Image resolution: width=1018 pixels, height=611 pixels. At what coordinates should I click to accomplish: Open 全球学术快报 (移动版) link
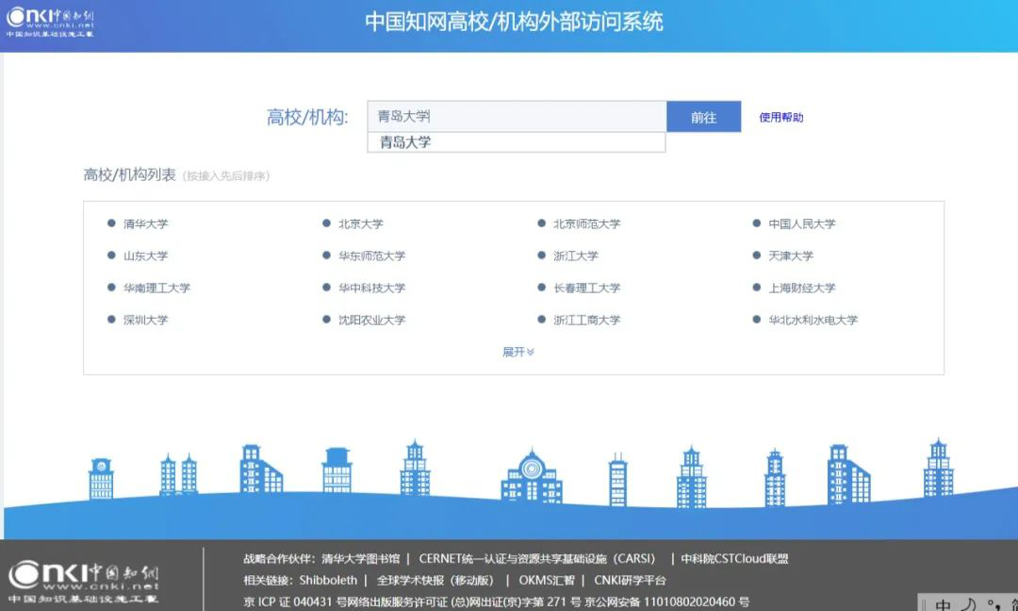[x=435, y=580]
